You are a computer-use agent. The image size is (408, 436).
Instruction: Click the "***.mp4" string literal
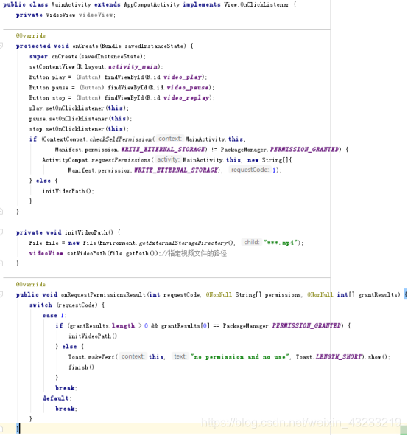(281, 243)
